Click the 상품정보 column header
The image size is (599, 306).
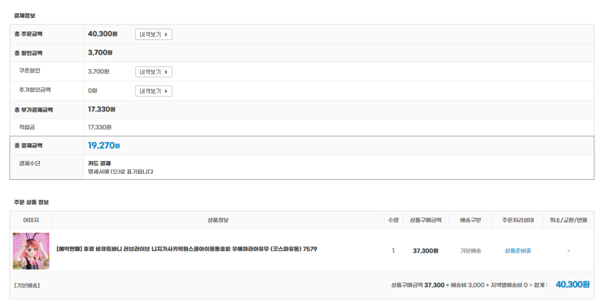coord(218,220)
